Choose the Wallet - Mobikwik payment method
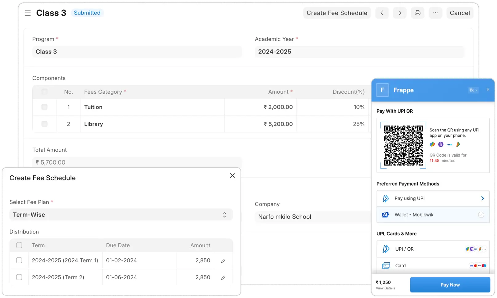This screenshot has height=298, width=497. 433,215
